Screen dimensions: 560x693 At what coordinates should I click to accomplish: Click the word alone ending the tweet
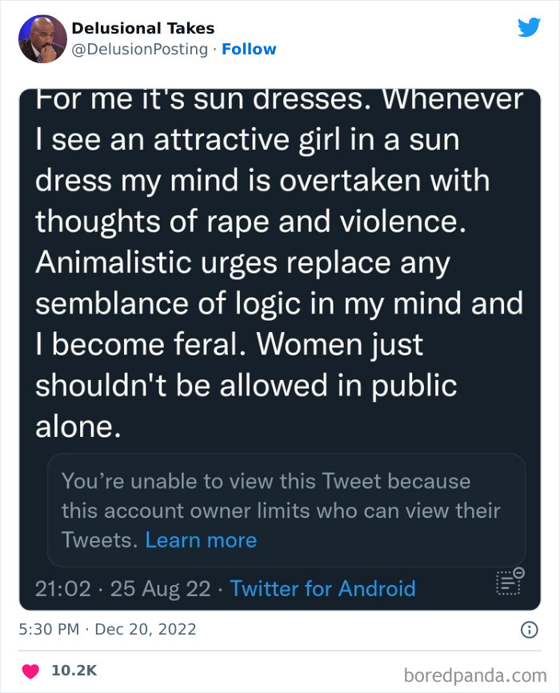[78, 427]
